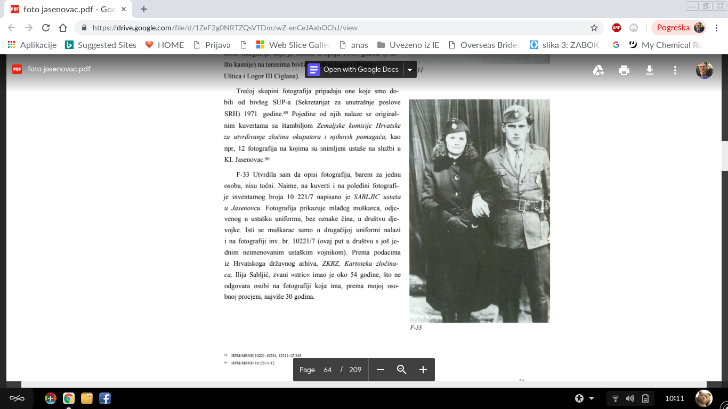Viewport: 728px width, 409px height.
Task: Open the three-dot more actions menu
Action: [x=675, y=70]
